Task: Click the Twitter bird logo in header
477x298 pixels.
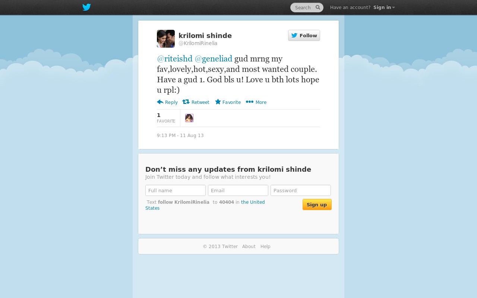Action: tap(86, 7)
